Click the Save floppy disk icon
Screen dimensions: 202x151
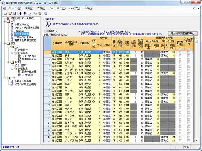[15, 14]
